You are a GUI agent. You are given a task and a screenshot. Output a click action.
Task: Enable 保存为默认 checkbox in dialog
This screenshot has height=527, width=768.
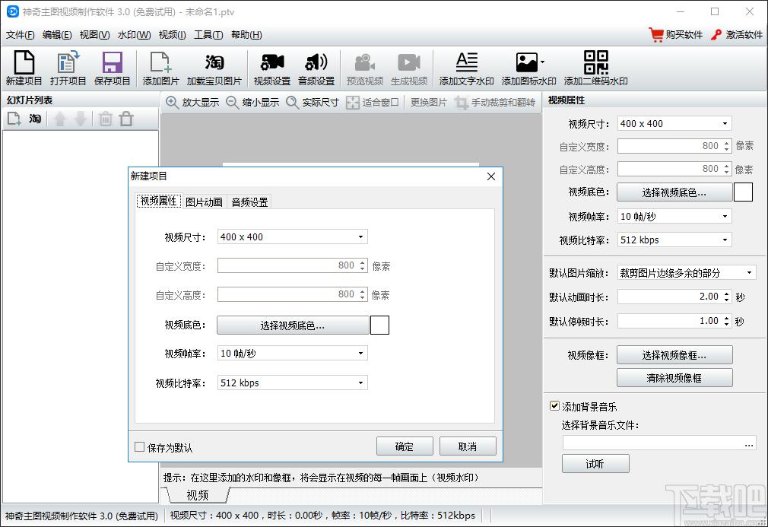[x=140, y=447]
